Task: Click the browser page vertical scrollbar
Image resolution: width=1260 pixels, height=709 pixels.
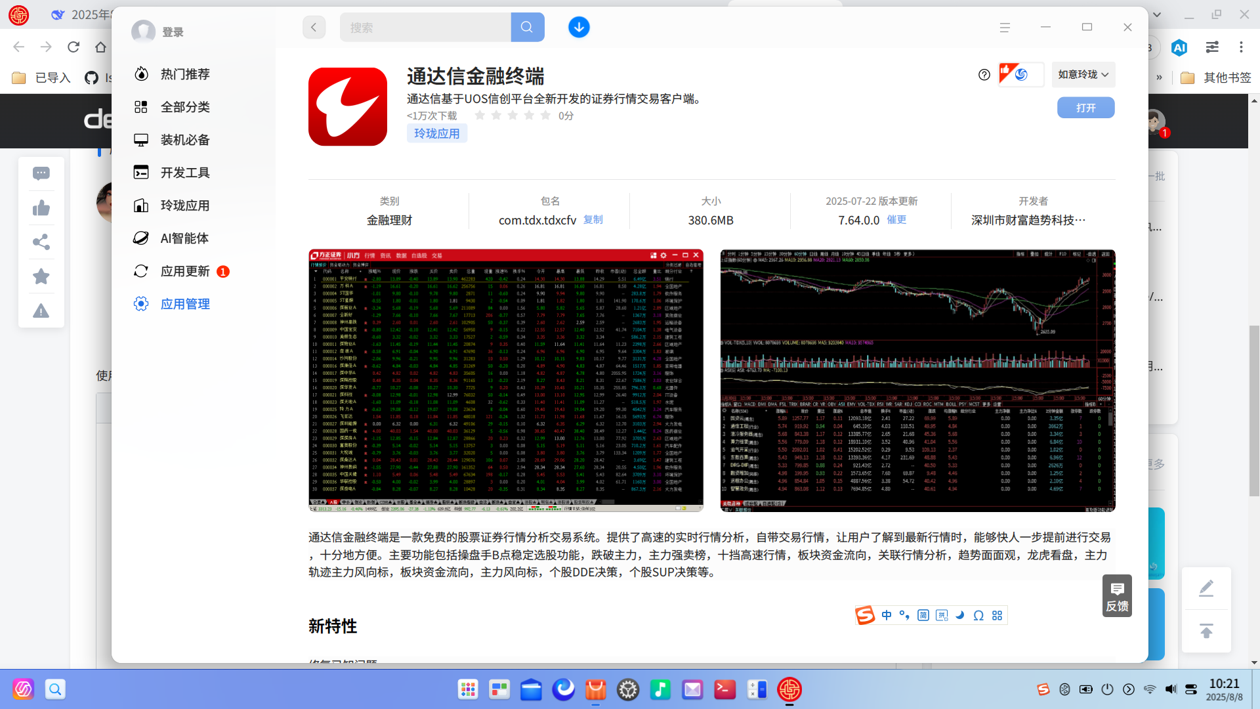Action: pos(1254,410)
